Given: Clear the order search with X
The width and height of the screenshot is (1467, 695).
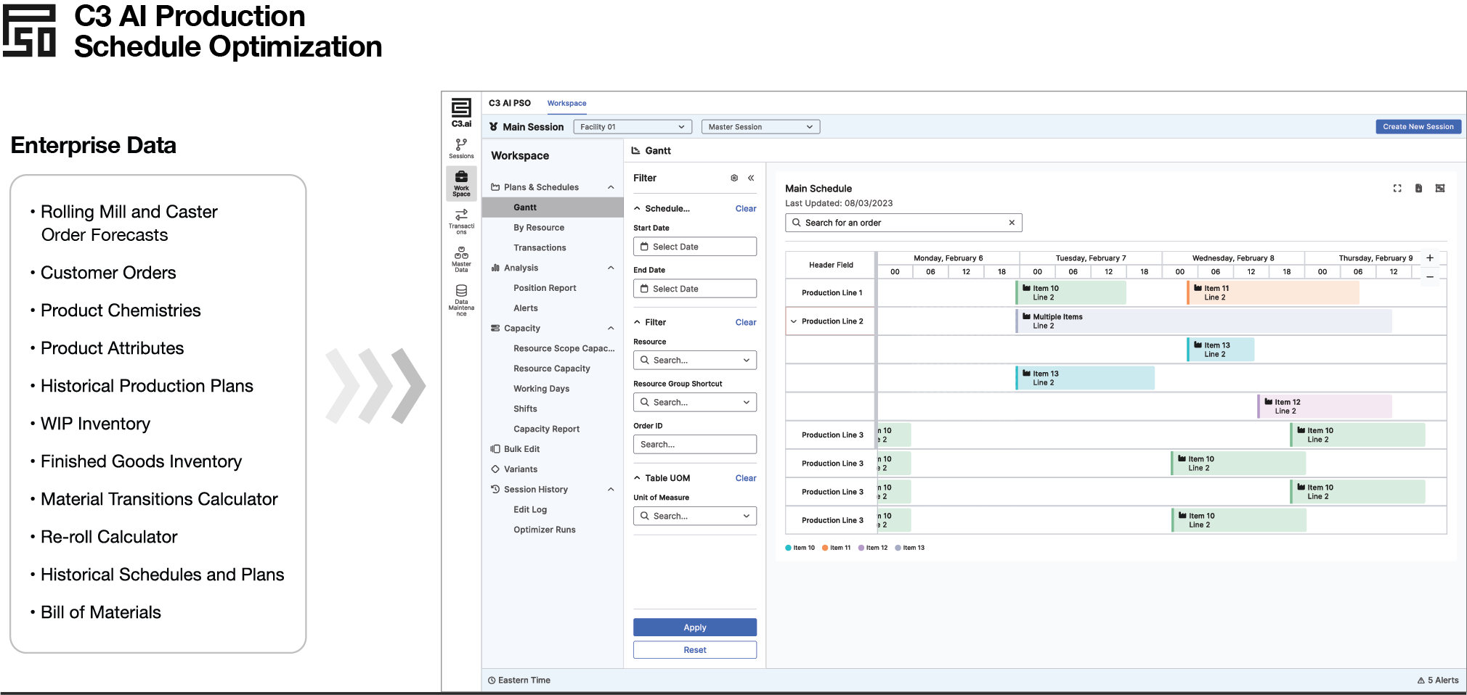Looking at the screenshot, I should [x=1012, y=223].
